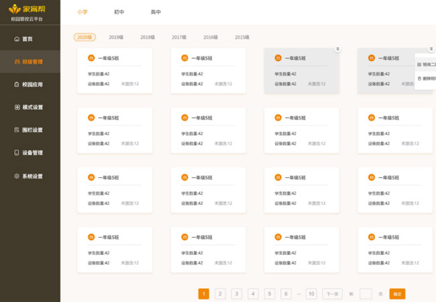Go to page 5 in pagination
436x302 pixels.
click(x=270, y=294)
